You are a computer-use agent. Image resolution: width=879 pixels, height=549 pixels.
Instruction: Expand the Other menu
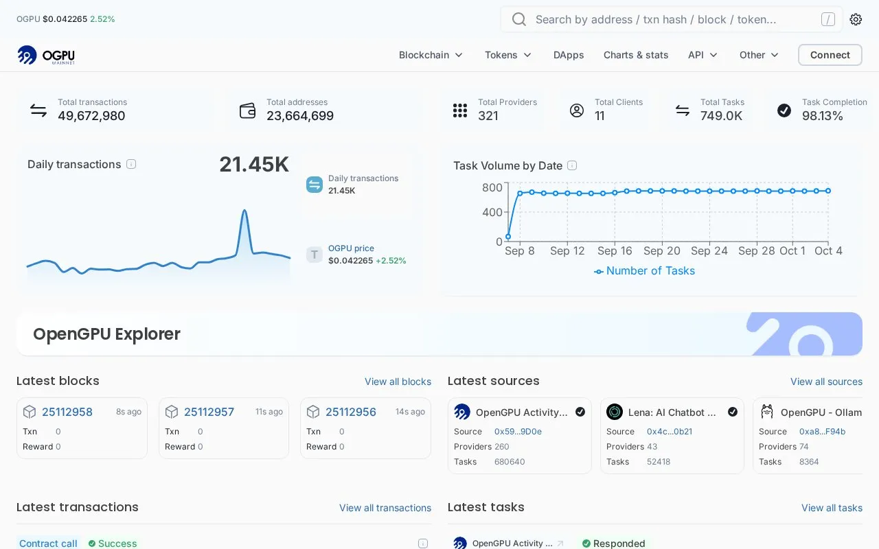[759, 55]
